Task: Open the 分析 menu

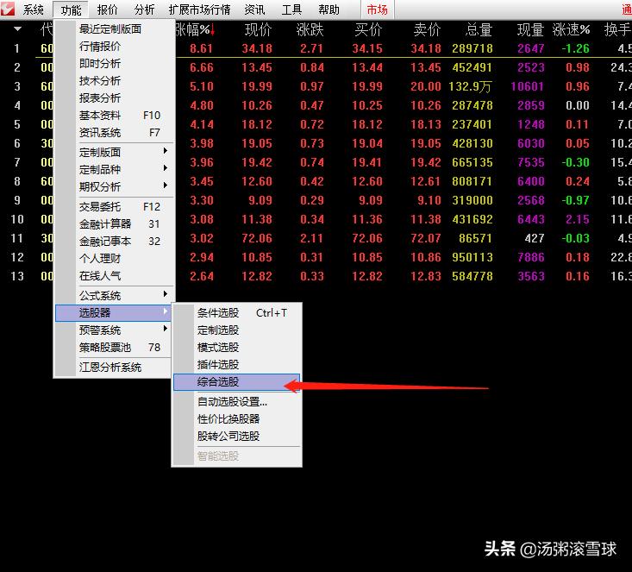Action: tap(144, 9)
